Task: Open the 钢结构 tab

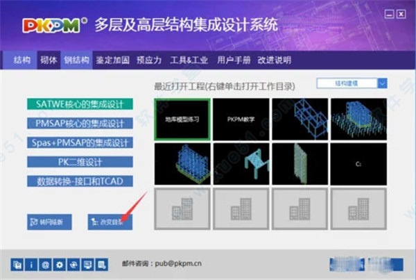Action: coord(76,60)
